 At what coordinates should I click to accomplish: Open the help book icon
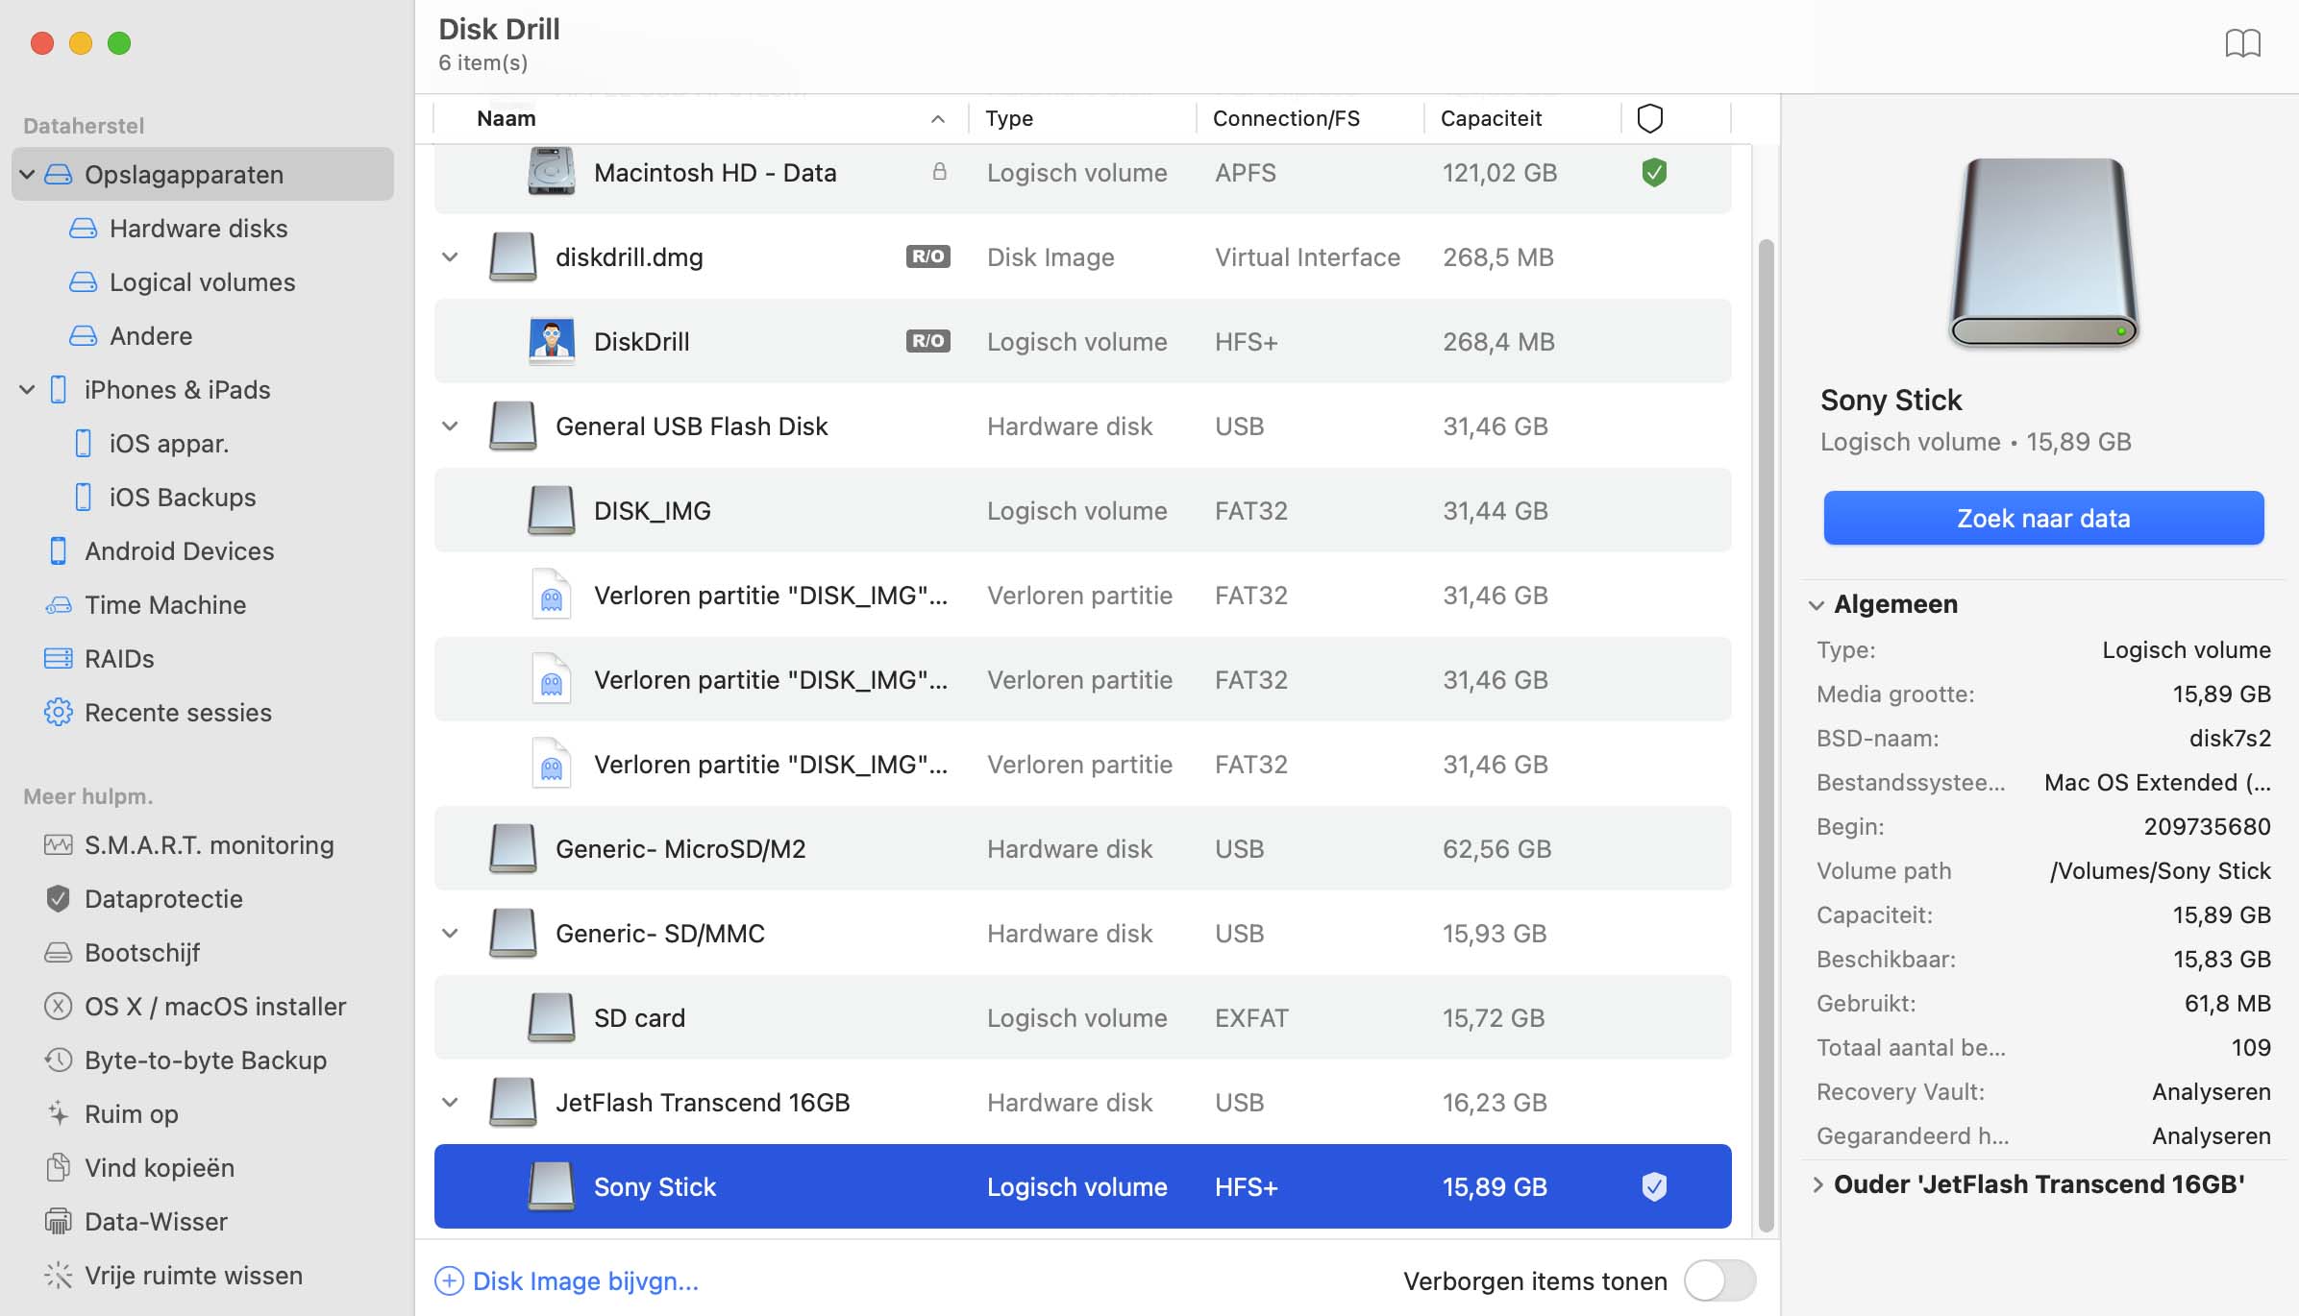(2242, 43)
